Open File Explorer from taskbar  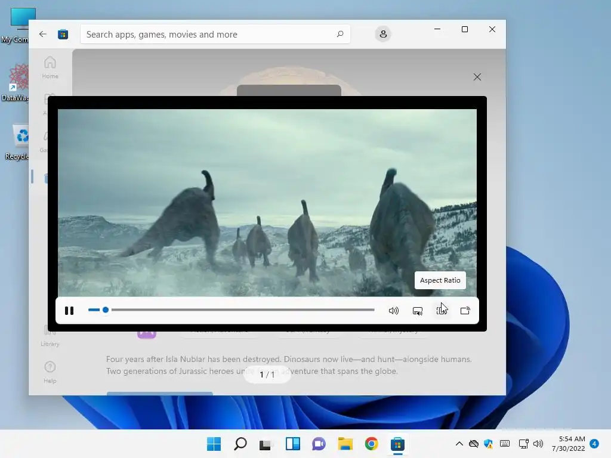345,444
